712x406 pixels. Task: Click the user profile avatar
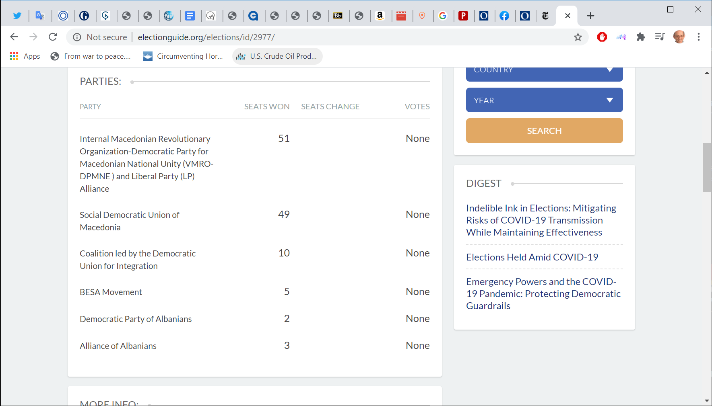coord(679,37)
